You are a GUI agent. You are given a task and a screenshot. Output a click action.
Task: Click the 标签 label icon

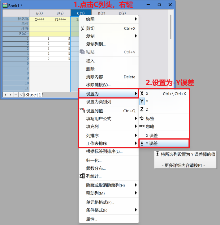(x=142, y=119)
